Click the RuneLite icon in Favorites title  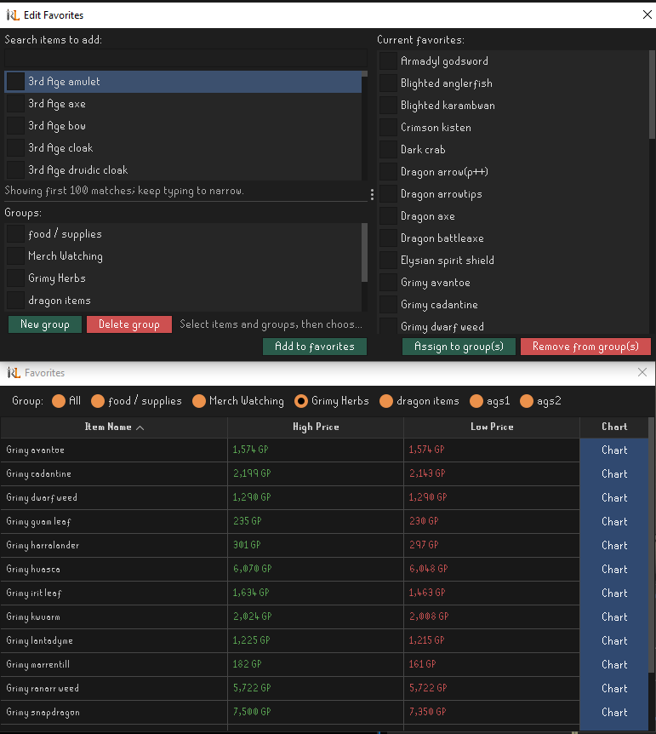14,373
